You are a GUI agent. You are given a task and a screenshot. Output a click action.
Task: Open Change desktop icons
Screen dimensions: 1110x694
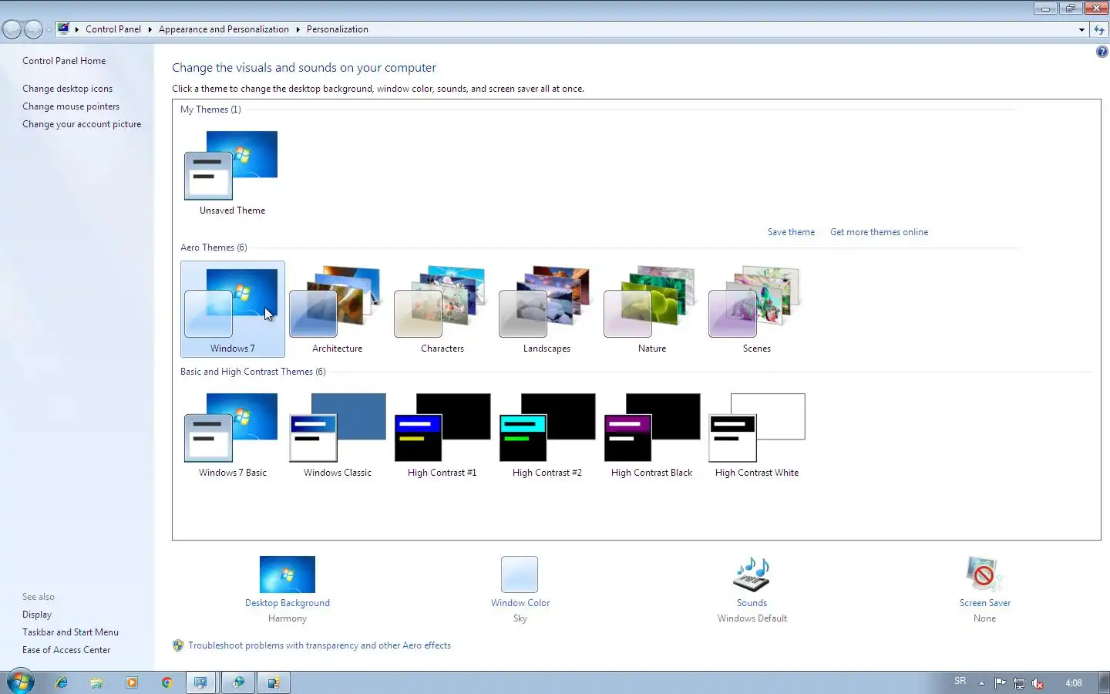click(67, 89)
